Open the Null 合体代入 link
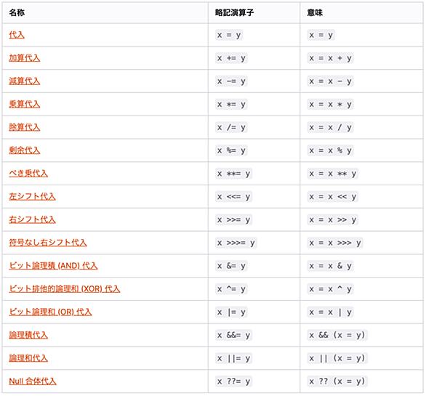 (33, 381)
